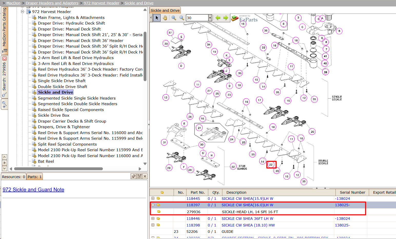Click the EzParts logo
396x239 pixels.
[244, 18]
